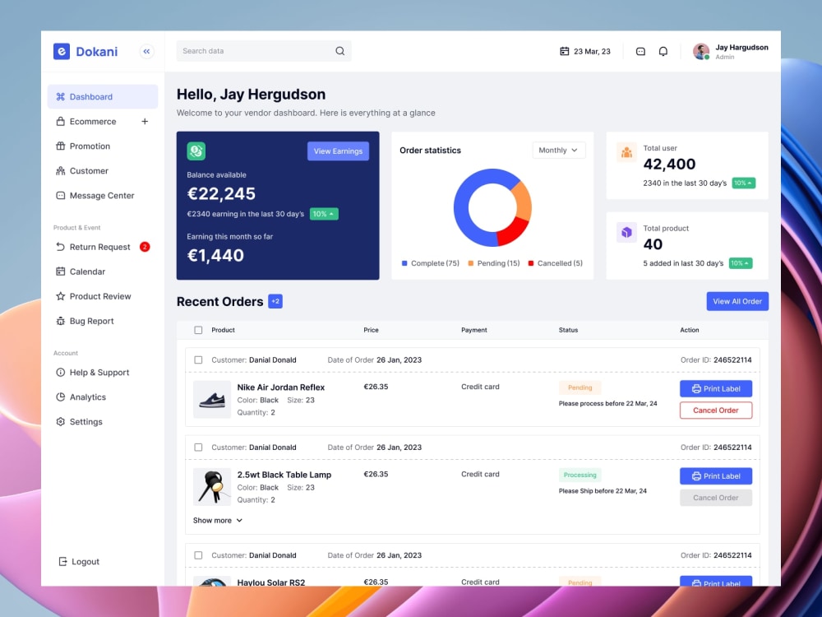This screenshot has width=822, height=617.
Task: Print Label for the Black Table Lamp order
Action: (716, 476)
